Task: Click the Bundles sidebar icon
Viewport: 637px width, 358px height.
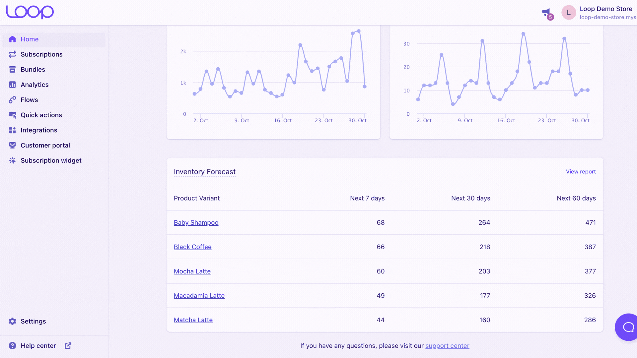Action: click(12, 70)
